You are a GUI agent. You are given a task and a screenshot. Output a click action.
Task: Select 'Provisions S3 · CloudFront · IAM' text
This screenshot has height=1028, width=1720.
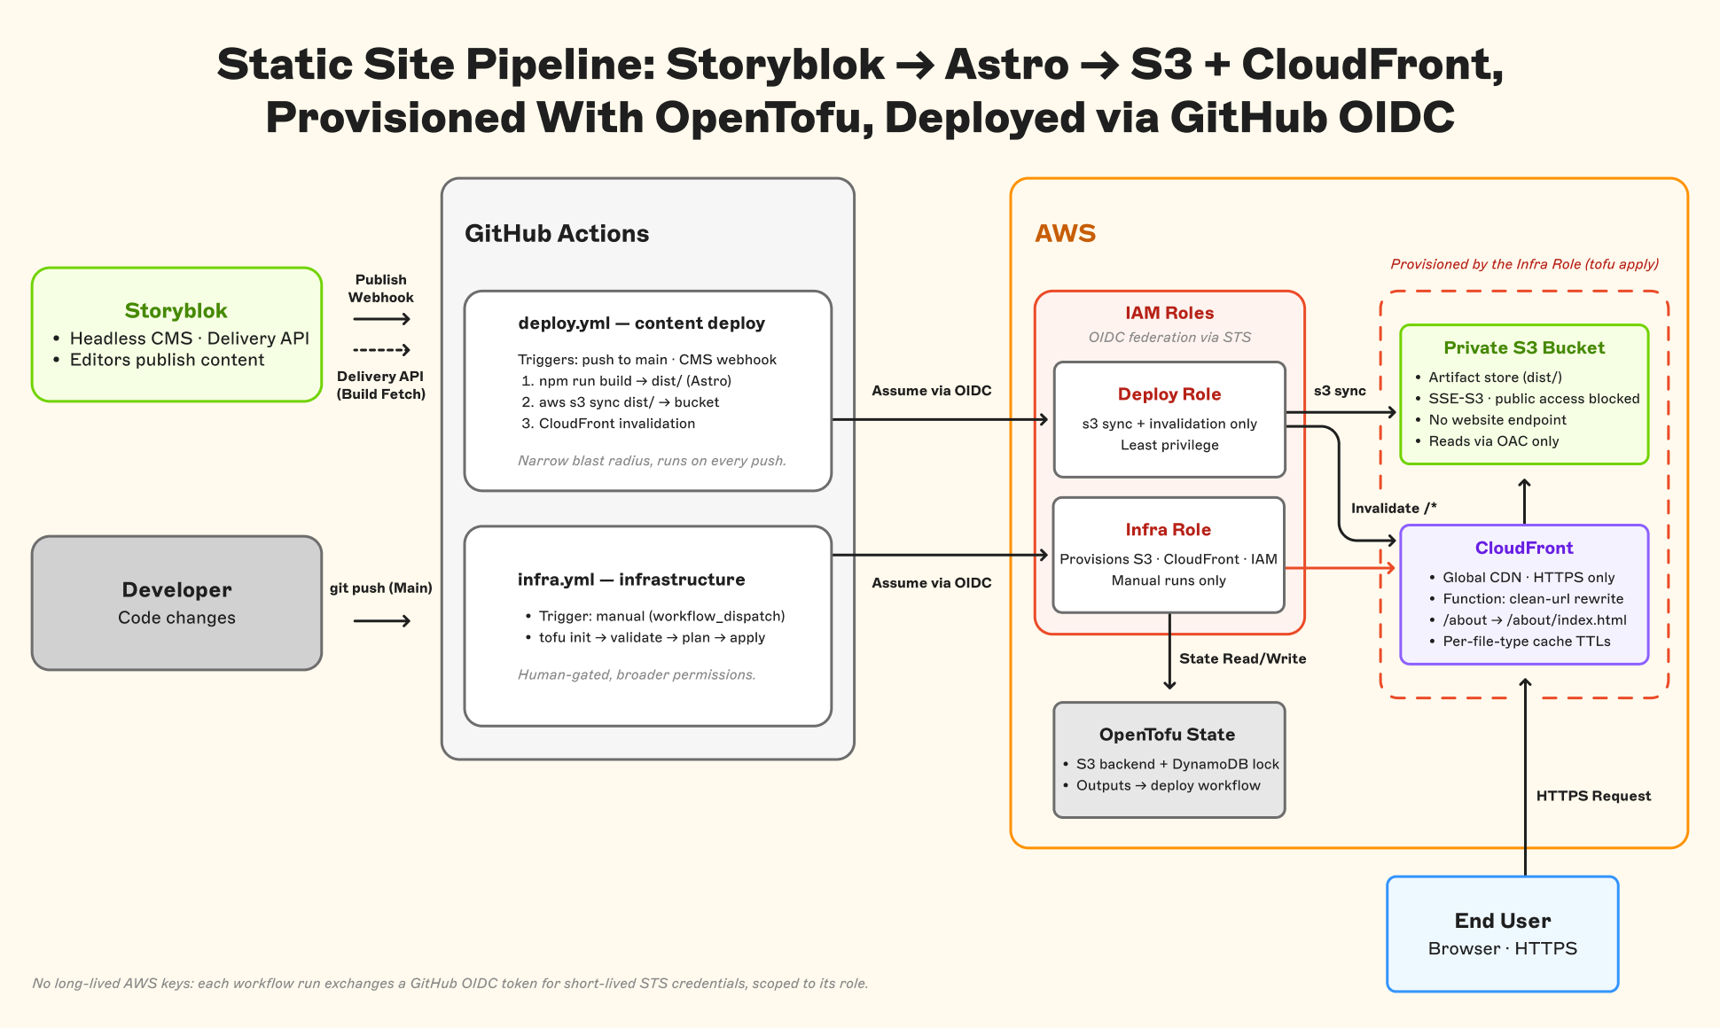tap(1169, 559)
